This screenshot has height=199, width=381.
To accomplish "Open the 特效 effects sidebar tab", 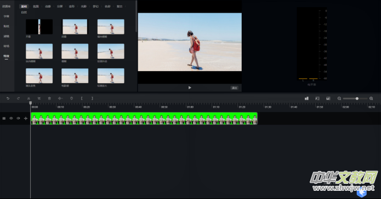I will tap(7, 56).
